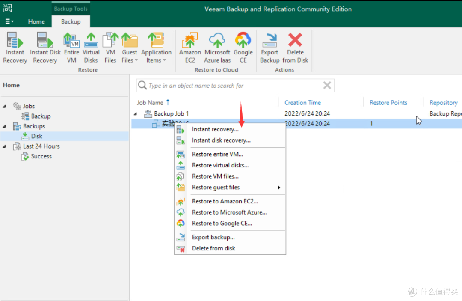Viewport: 462px width, 301px height.
Task: Choose Export backup... in context menu
Action: 230,237
